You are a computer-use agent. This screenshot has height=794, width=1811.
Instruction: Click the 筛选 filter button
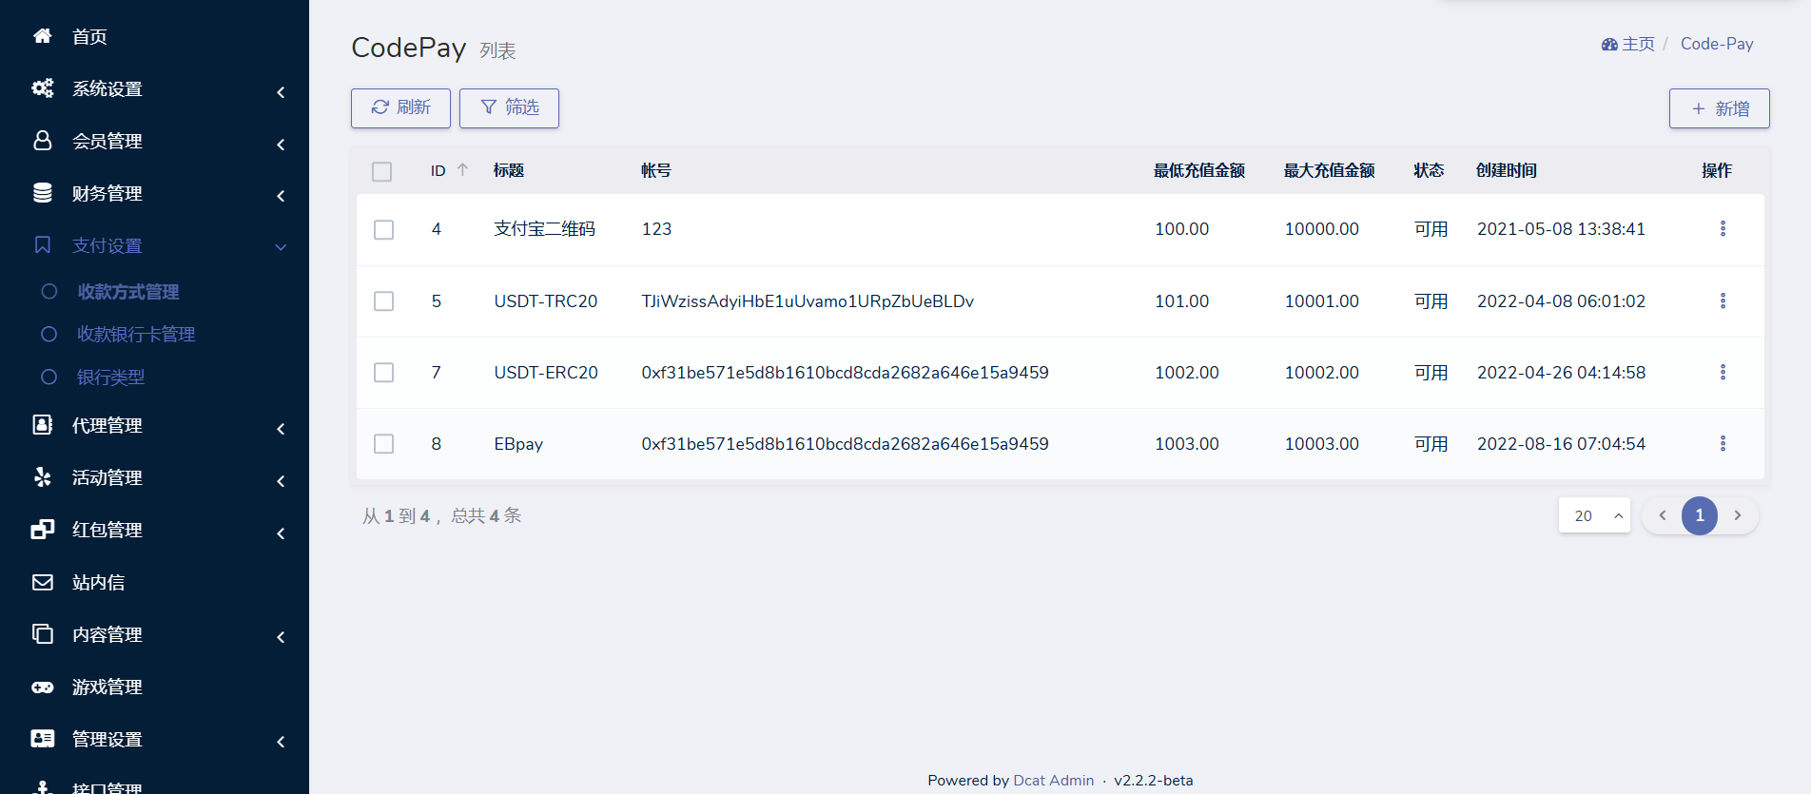pyautogui.click(x=509, y=108)
